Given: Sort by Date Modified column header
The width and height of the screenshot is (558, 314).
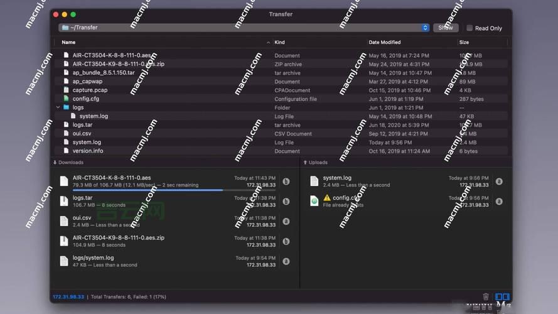Looking at the screenshot, I should tap(384, 42).
